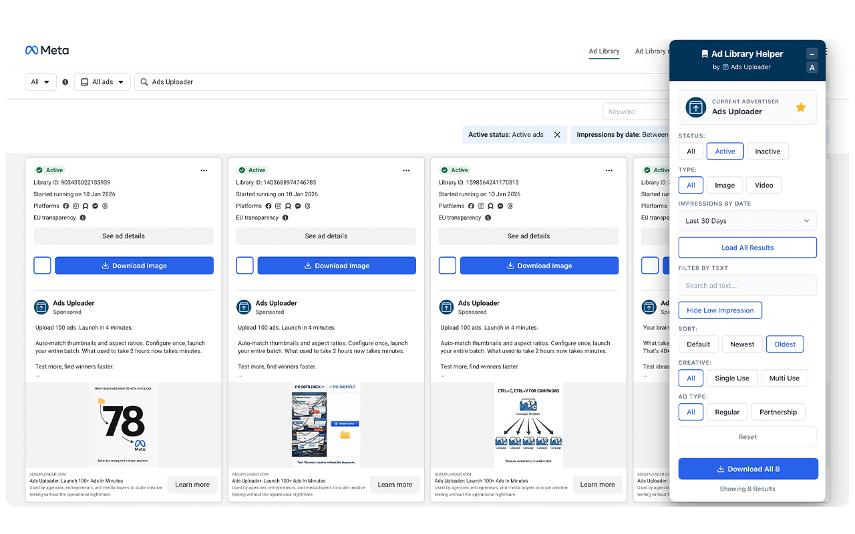855x534 pixels.
Task: Open the three-dot menu of ad 1598564241170313
Action: coord(609,170)
